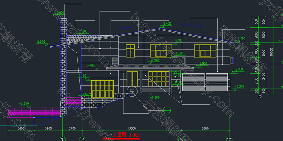Click axis bubble number 1
283x141 pixels.
[62, 139]
